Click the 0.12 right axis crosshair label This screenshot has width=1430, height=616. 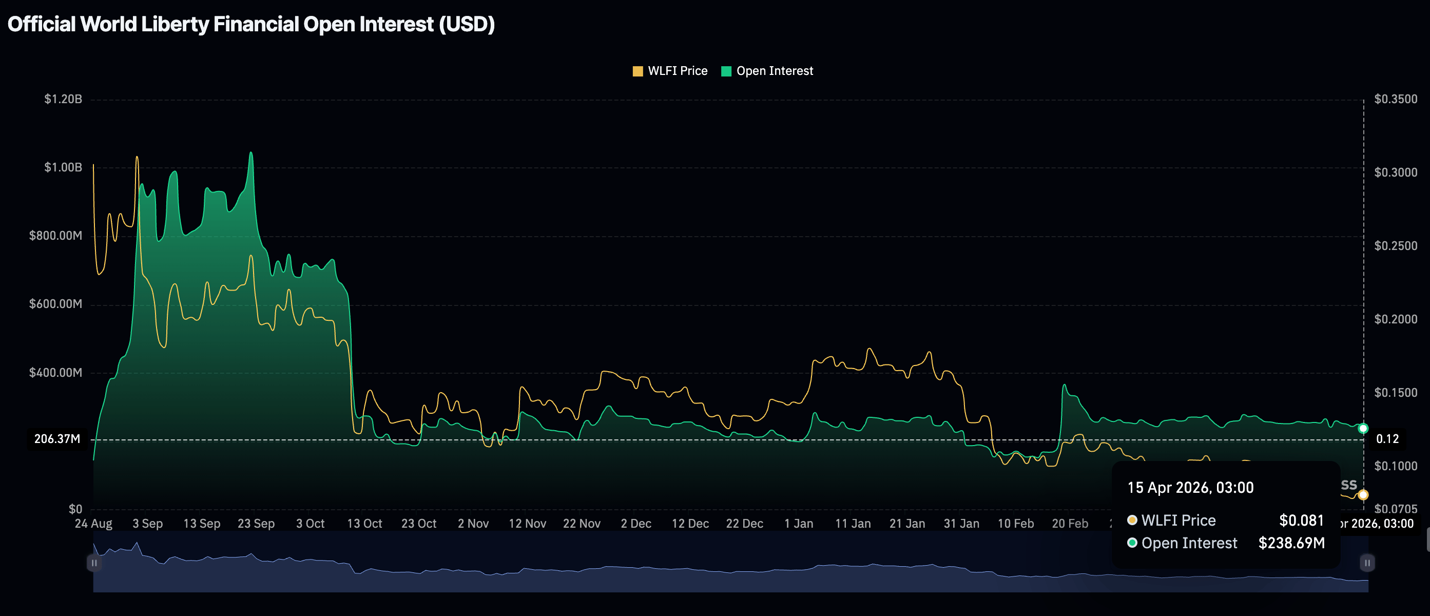point(1387,439)
